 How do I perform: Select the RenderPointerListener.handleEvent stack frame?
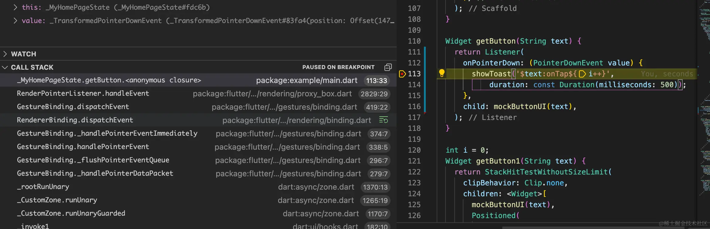(x=198, y=93)
